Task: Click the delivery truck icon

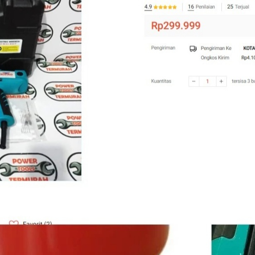Action: 193,49
